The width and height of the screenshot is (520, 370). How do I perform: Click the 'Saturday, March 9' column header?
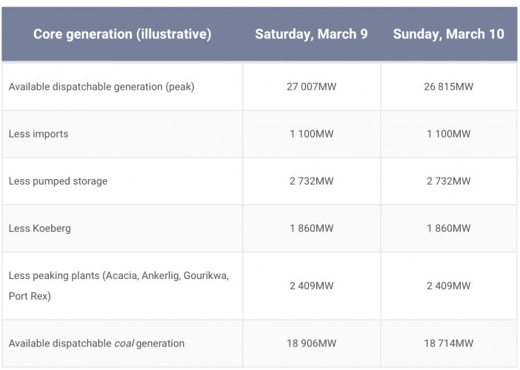(x=311, y=35)
